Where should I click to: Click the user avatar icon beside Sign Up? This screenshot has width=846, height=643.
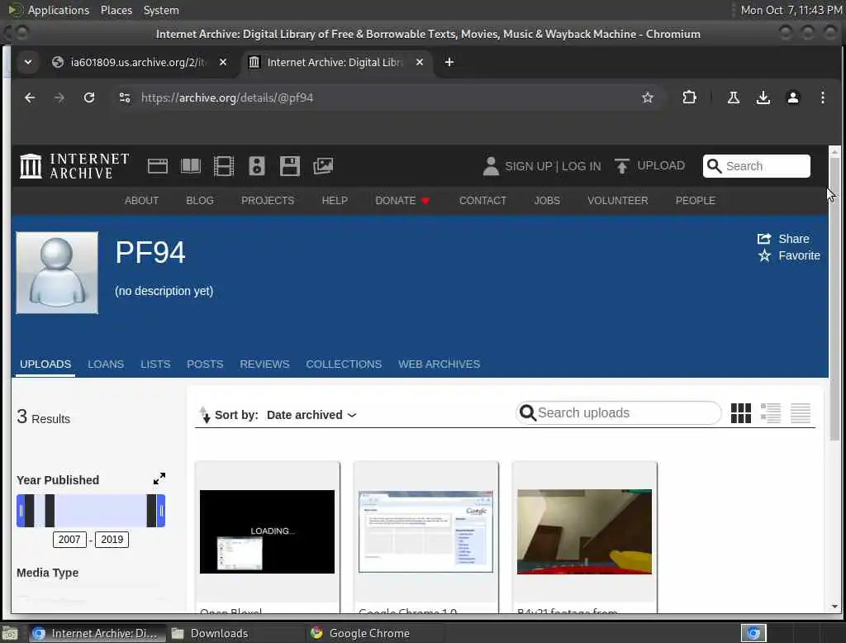click(491, 166)
